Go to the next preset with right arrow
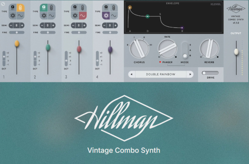 tap(190, 74)
